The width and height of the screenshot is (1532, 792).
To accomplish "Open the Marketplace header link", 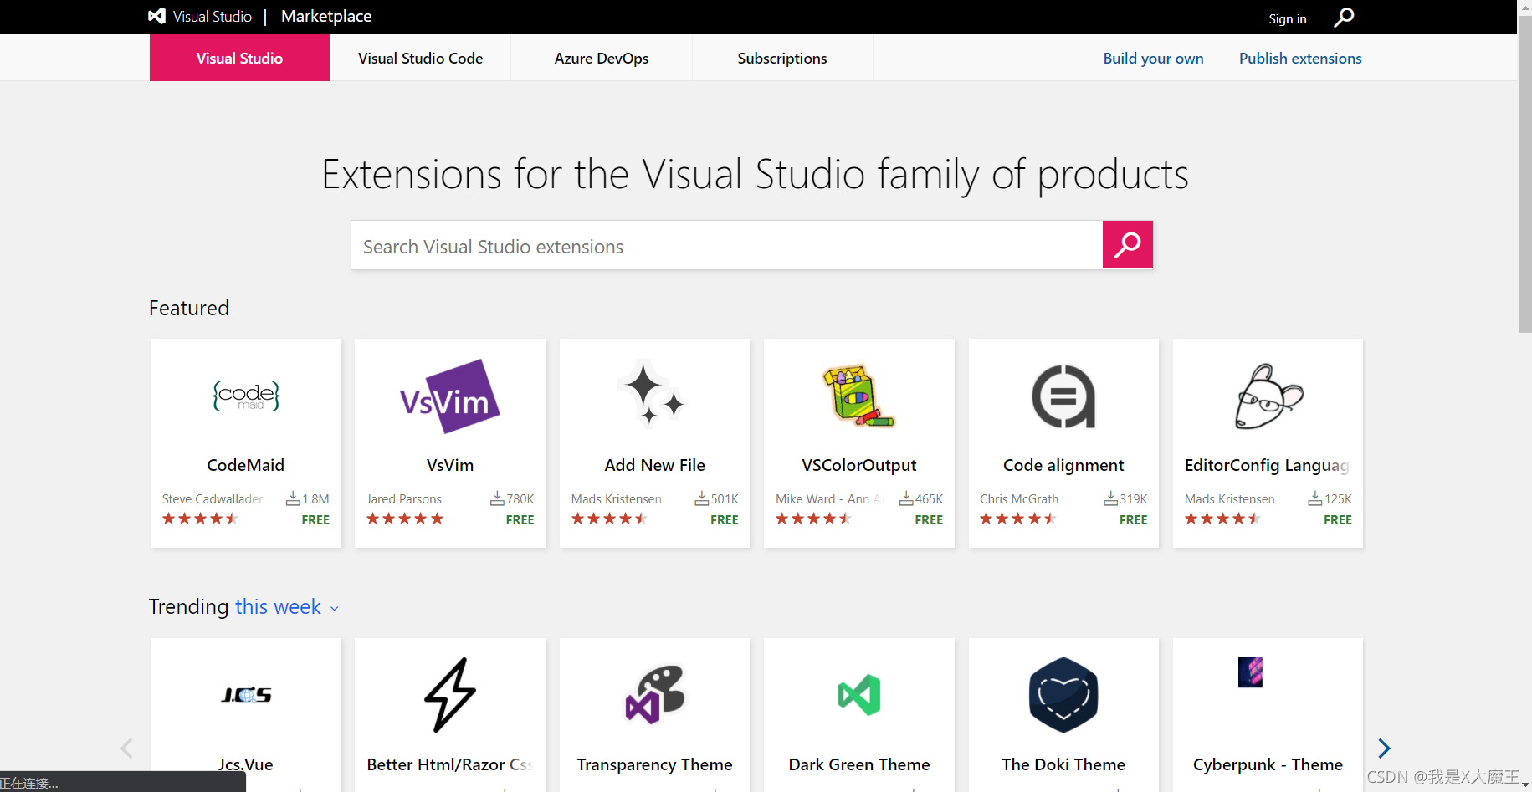I will point(326,16).
